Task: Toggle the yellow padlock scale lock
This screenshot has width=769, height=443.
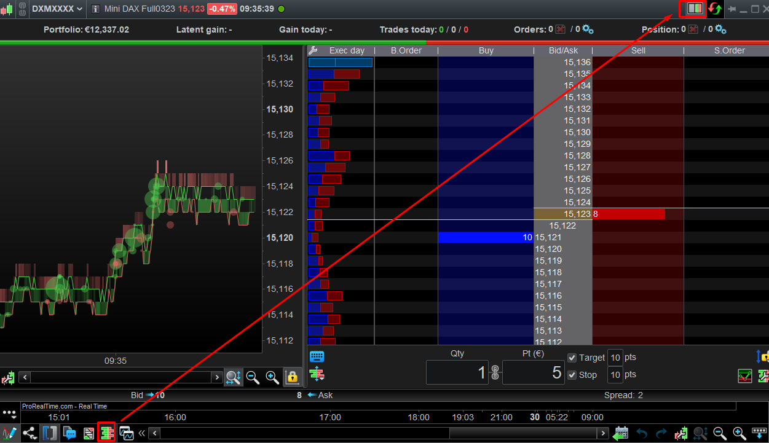Action: [292, 377]
